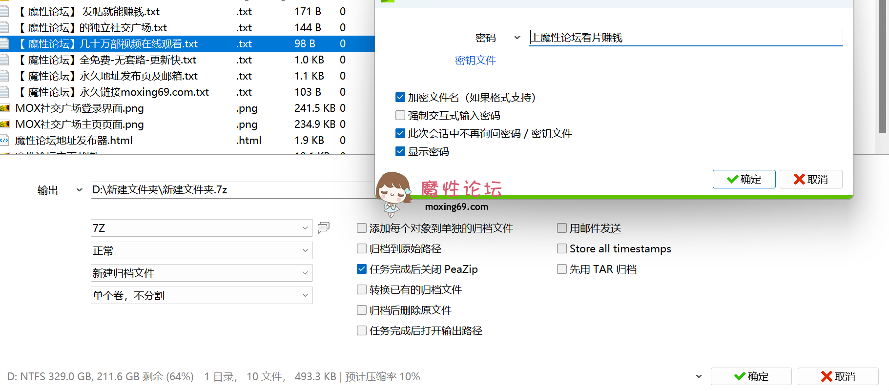Expand the 输出 dropdown arrow
This screenshot has height=391, width=889.
(x=80, y=190)
